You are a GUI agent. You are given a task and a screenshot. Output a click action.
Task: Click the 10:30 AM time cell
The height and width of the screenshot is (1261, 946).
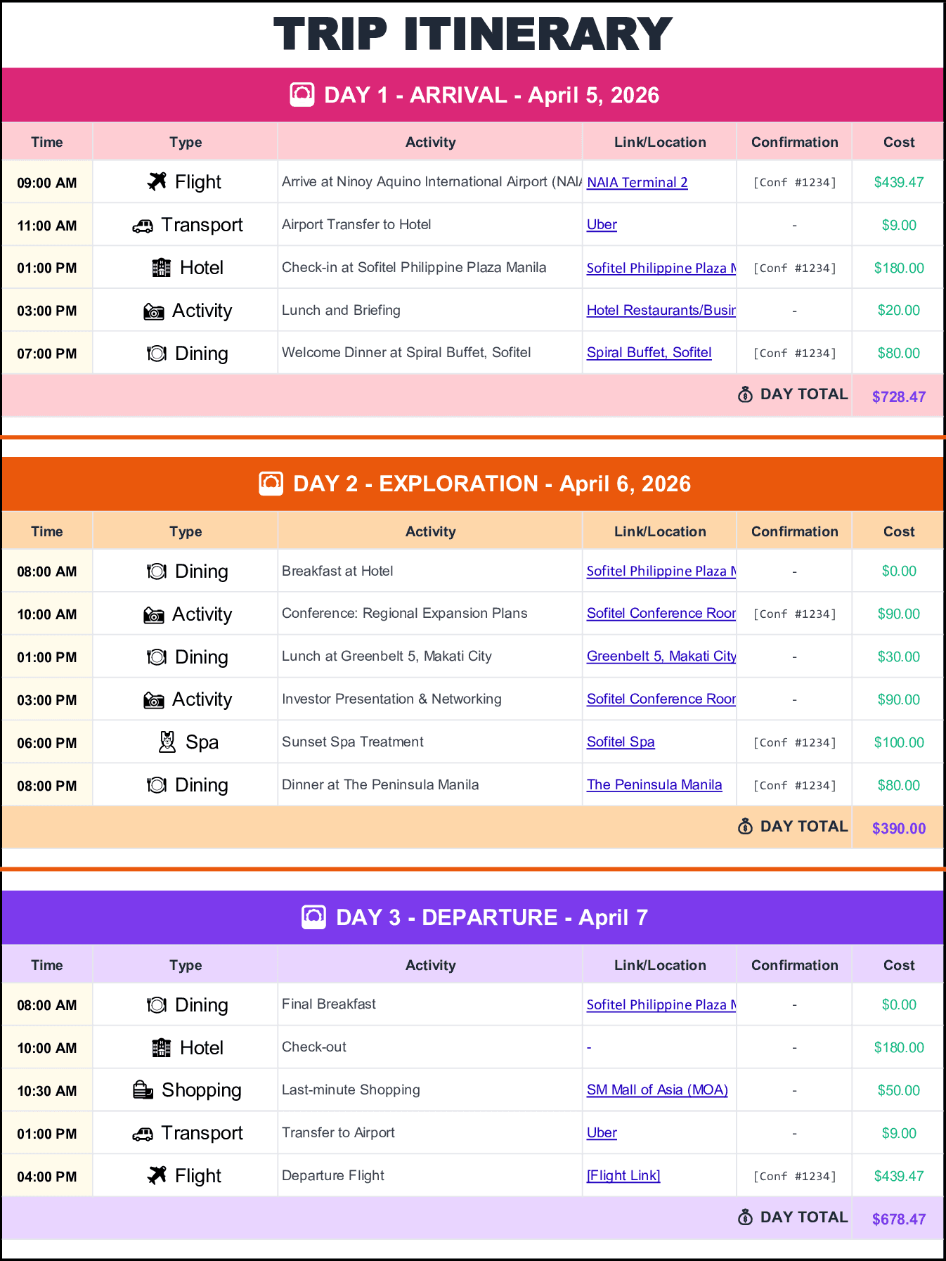47,1091
